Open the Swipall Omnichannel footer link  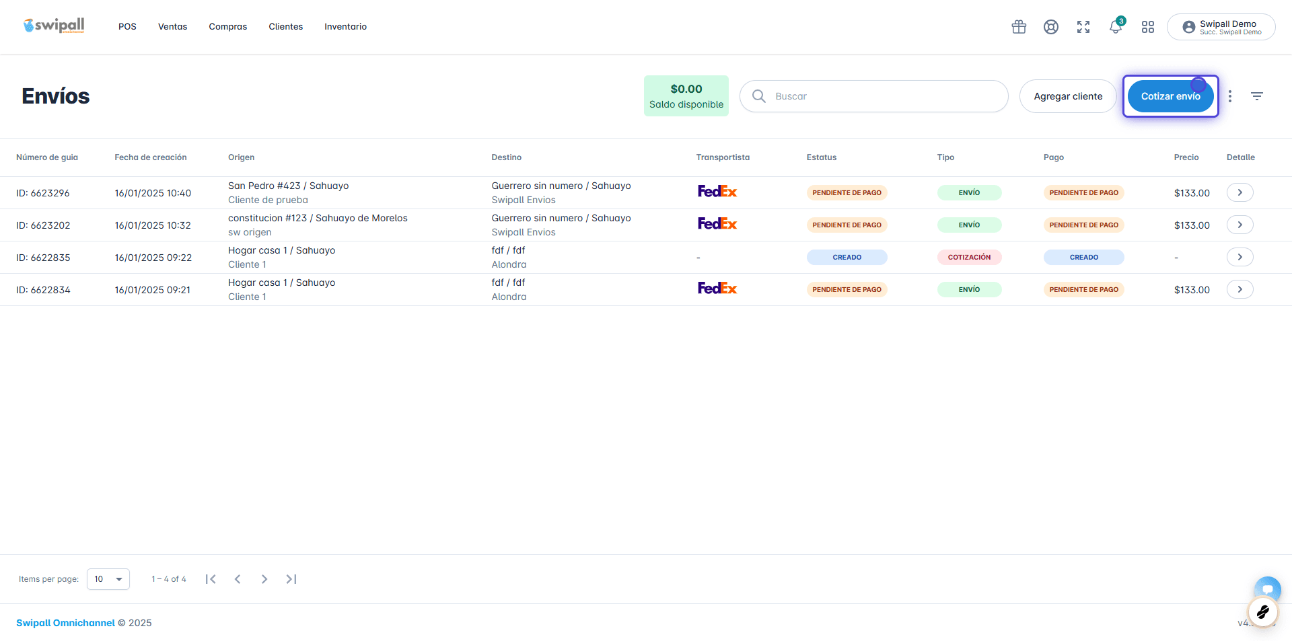point(65,623)
